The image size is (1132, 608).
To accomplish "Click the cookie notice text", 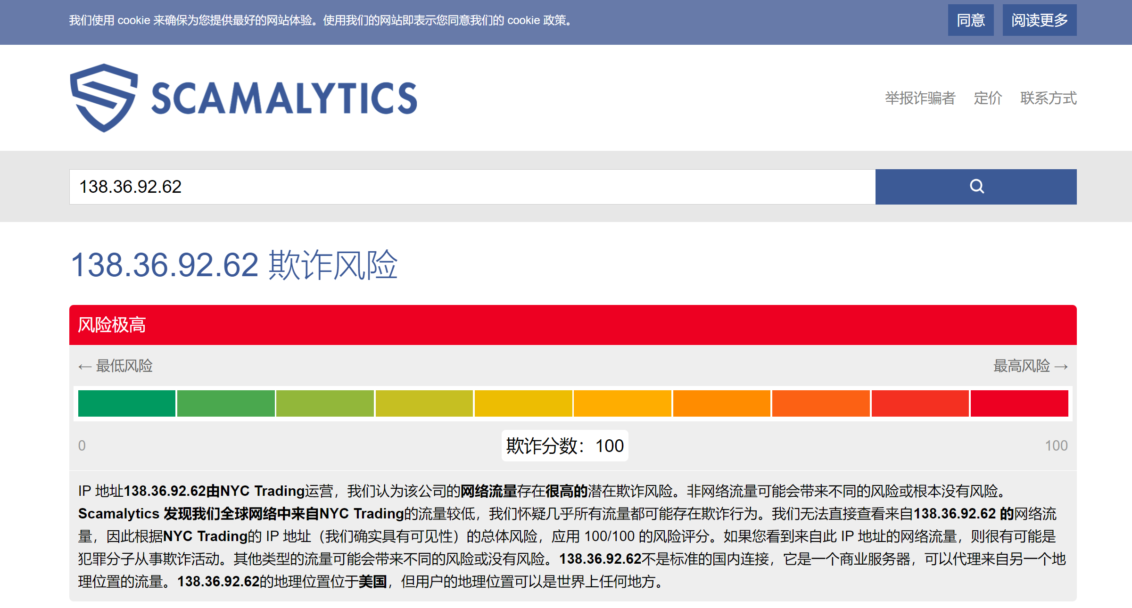I will pos(321,20).
